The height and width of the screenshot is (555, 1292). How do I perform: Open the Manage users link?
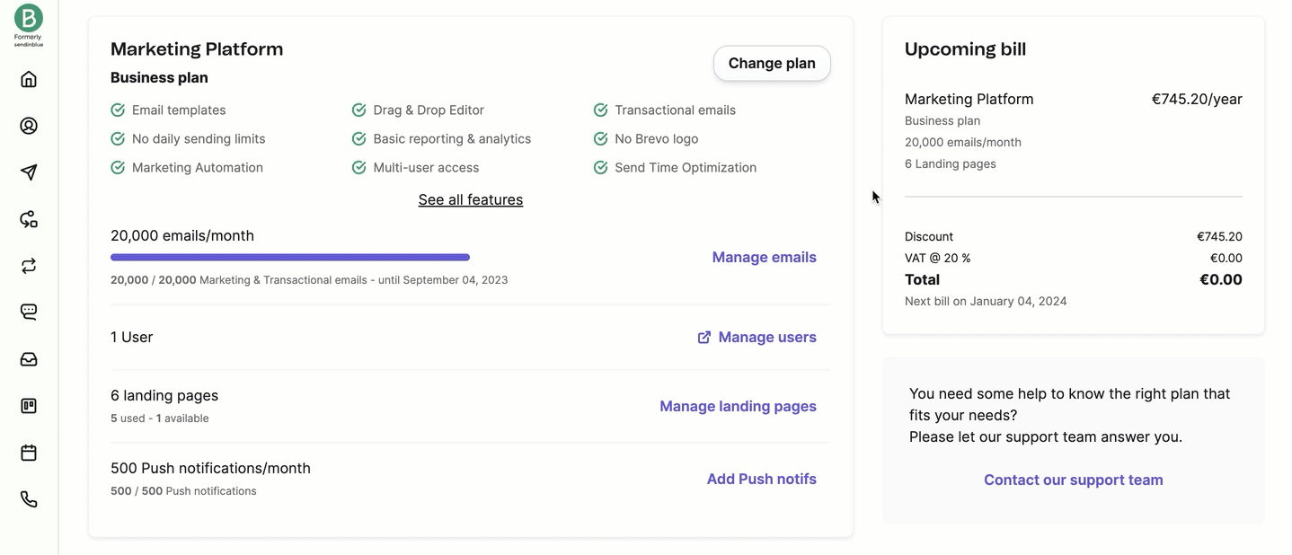767,337
